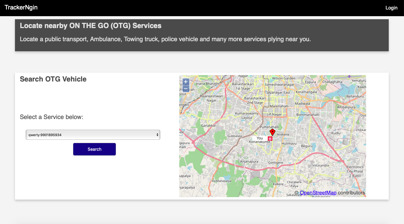Click the 'Madiwala' map label

pyautogui.click(x=302, y=103)
